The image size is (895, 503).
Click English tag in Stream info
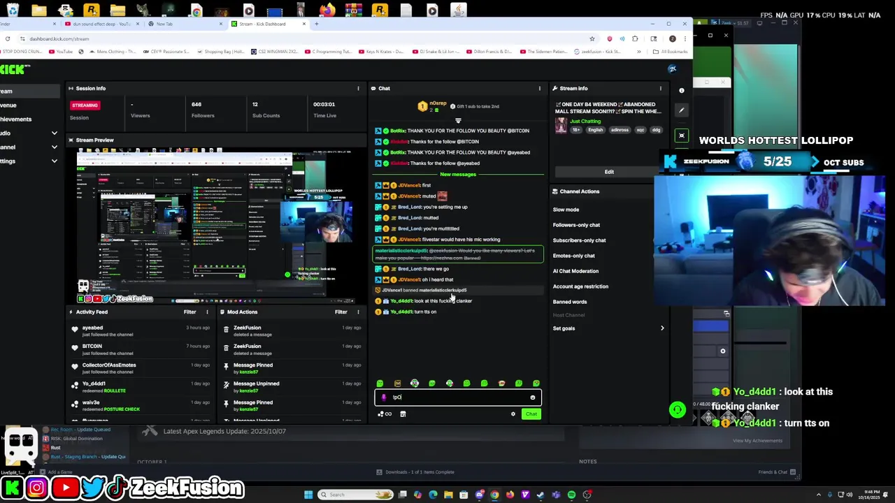pos(595,130)
